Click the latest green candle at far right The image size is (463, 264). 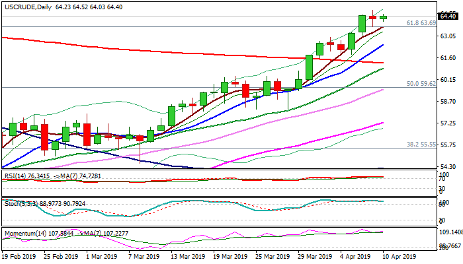coord(384,17)
